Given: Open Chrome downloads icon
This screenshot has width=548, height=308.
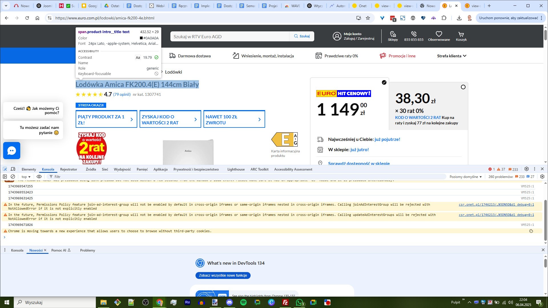Looking at the screenshot, I should coord(459,18).
